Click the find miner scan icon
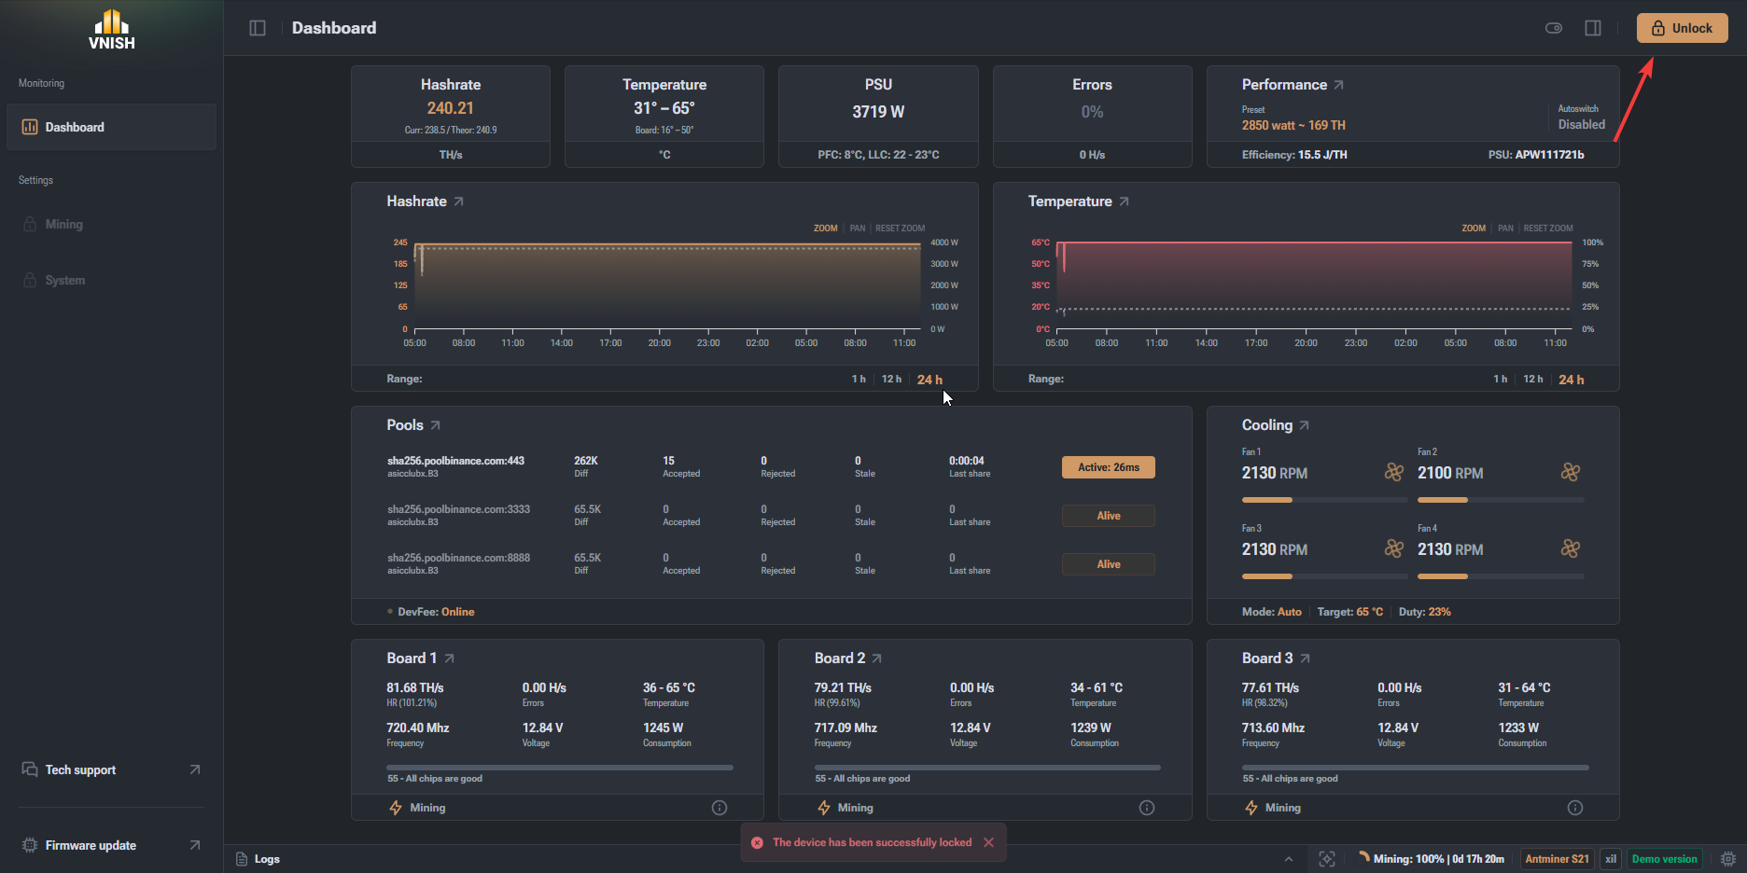The height and width of the screenshot is (873, 1747). click(x=1327, y=859)
